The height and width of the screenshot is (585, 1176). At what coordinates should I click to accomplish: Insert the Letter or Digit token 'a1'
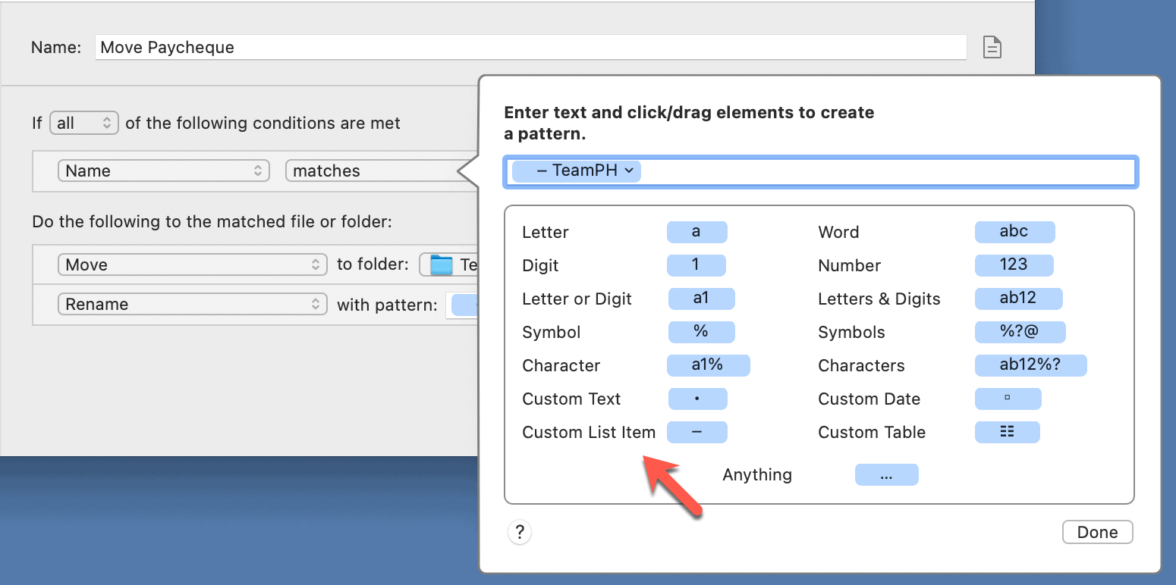tap(701, 299)
